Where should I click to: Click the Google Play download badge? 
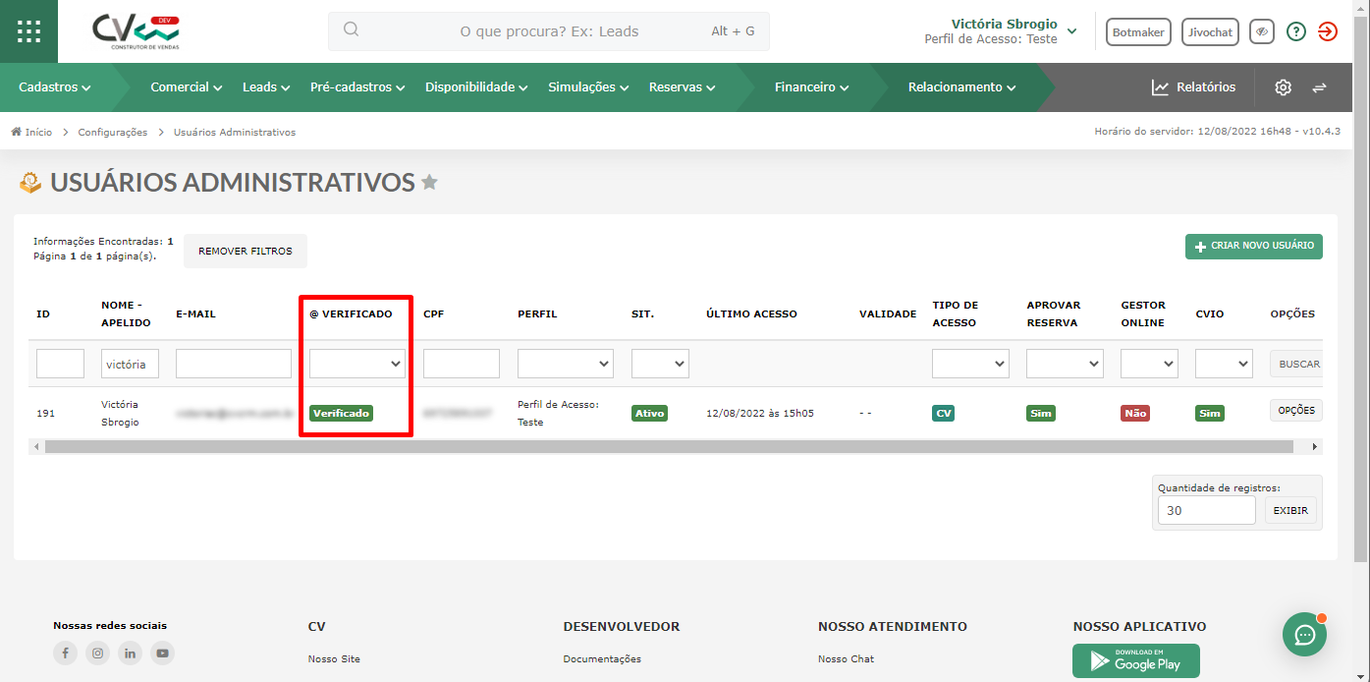(x=1136, y=661)
